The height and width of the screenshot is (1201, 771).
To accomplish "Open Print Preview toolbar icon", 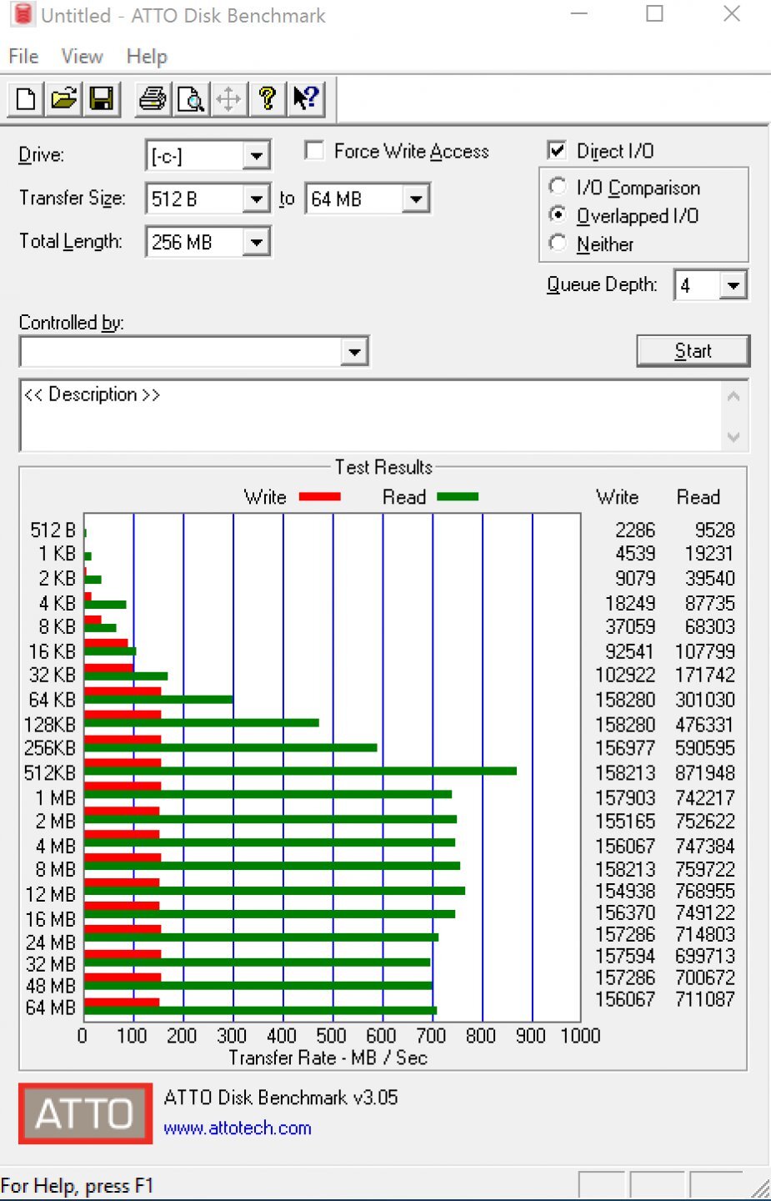I will pos(191,99).
